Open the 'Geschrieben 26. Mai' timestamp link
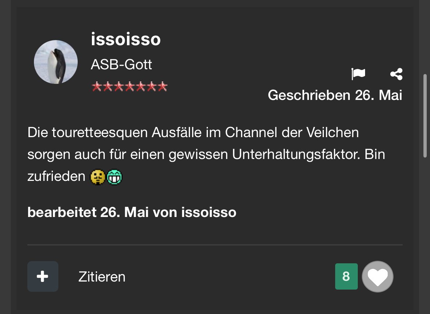This screenshot has width=430, height=314. (335, 95)
